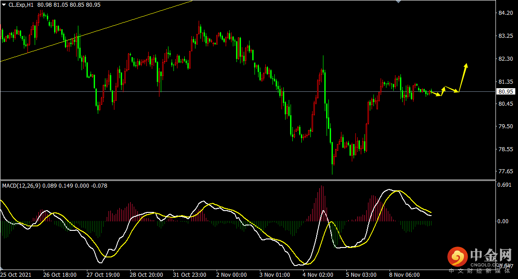Viewport: 518px width, 279px height.
Task: Click the highlighted current price tag 80.95
Action: click(506, 91)
